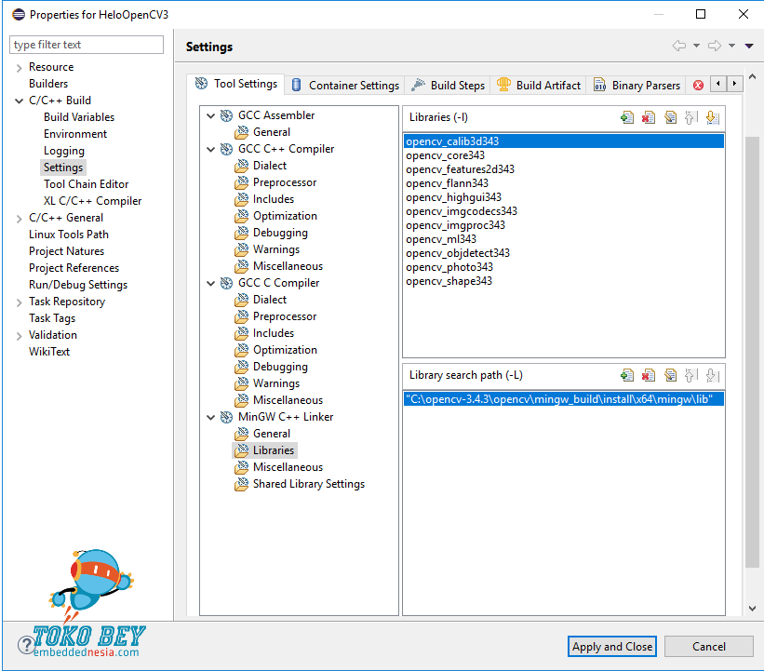Image resolution: width=764 pixels, height=671 pixels.
Task: Open the view menu dropdown triangle
Action: tap(749, 46)
